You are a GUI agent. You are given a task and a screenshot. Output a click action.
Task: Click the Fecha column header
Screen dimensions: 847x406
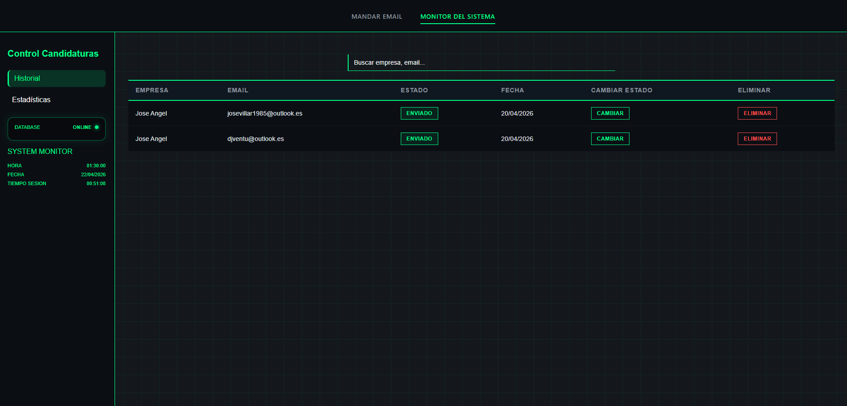(512, 90)
